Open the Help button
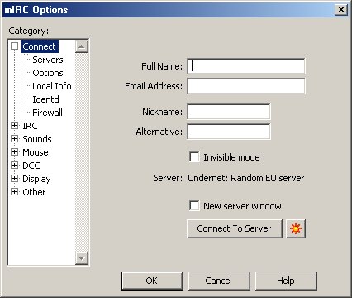Viewport: 352px width, 298px height. click(x=286, y=281)
